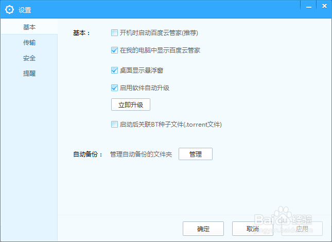Uncheck 在我的电脑中显示百度云管家

coord(115,50)
